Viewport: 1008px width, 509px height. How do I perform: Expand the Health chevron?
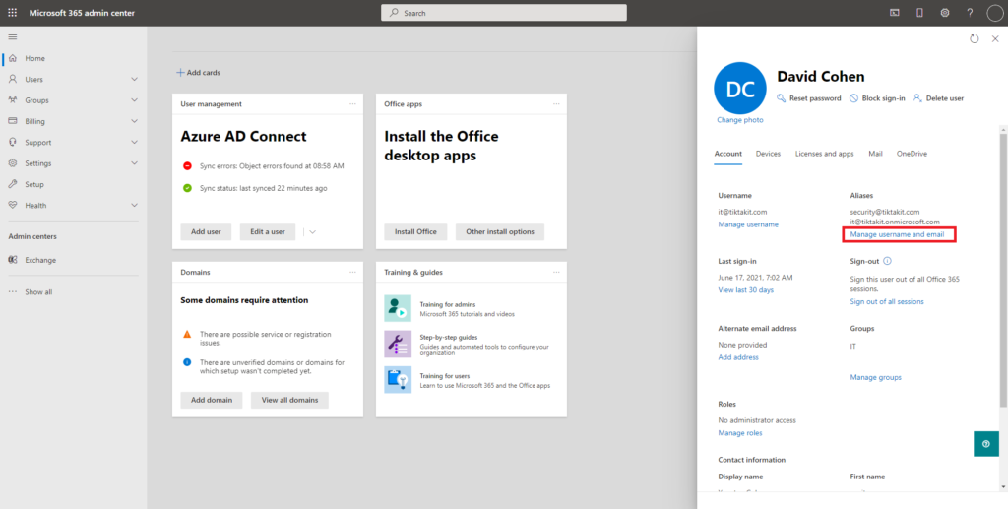(134, 205)
